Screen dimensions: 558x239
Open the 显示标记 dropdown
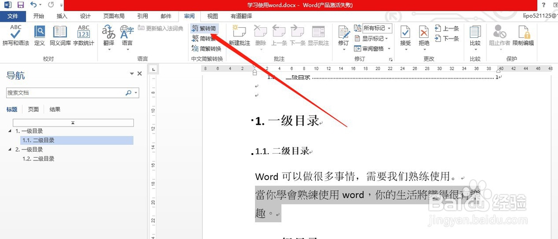click(x=371, y=38)
